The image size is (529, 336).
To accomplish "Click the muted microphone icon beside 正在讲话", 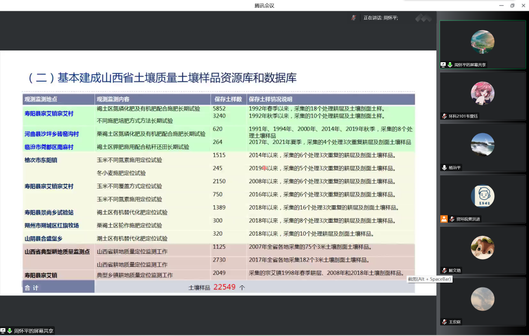I will point(353,18).
